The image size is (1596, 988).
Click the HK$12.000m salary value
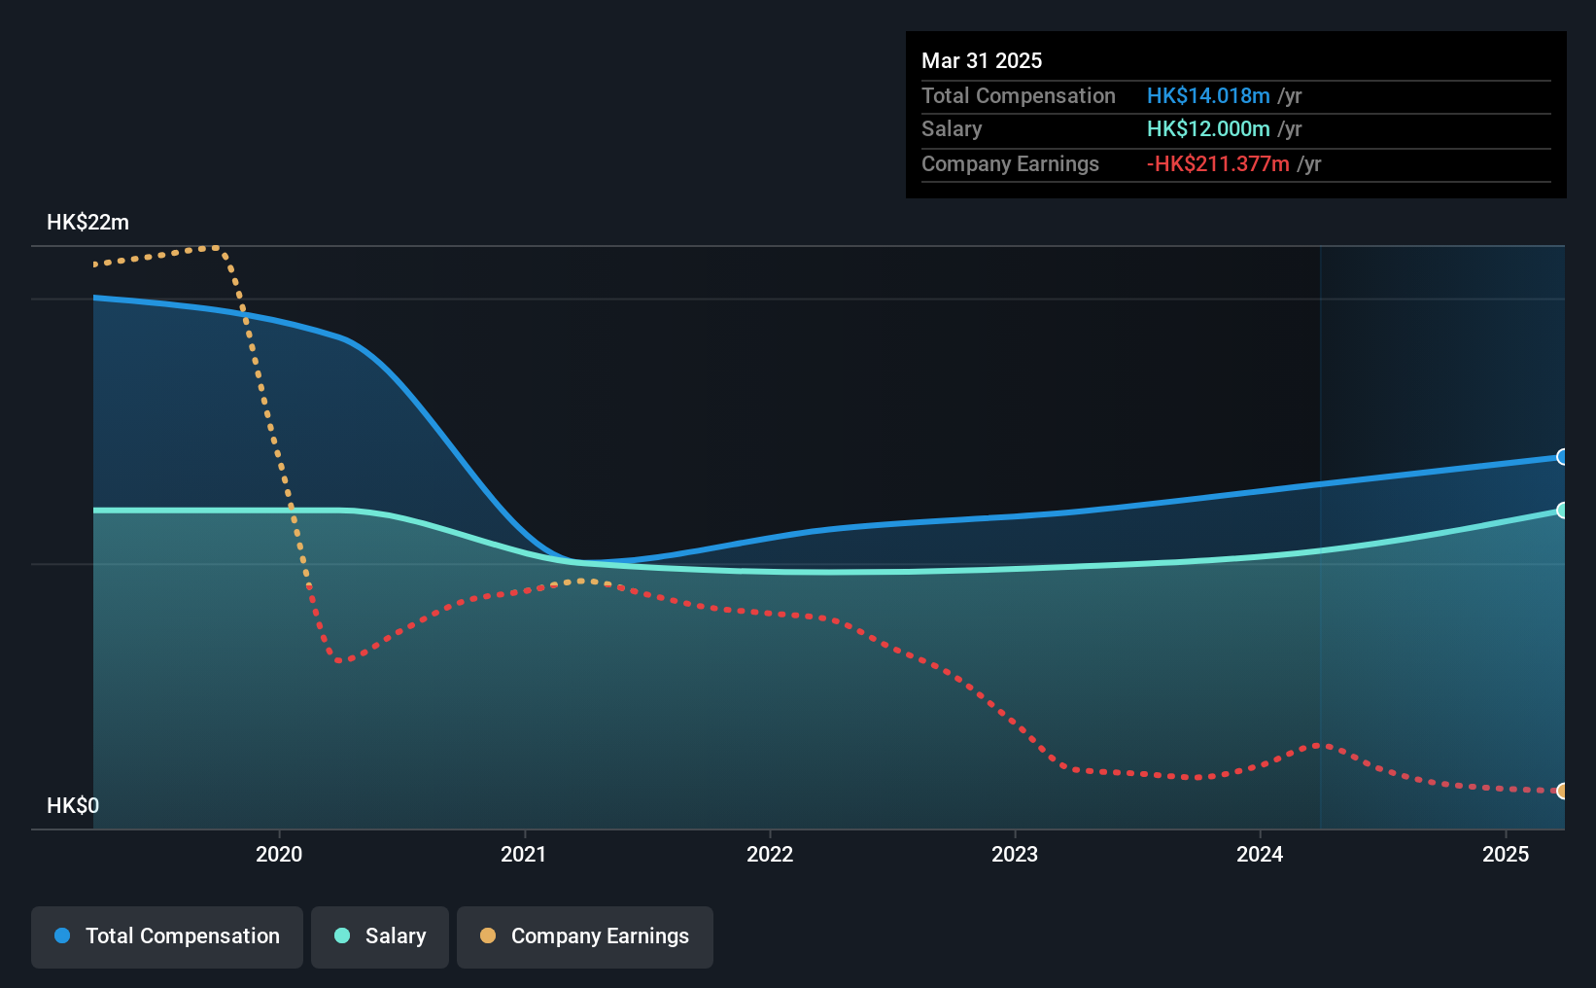pos(1208,129)
